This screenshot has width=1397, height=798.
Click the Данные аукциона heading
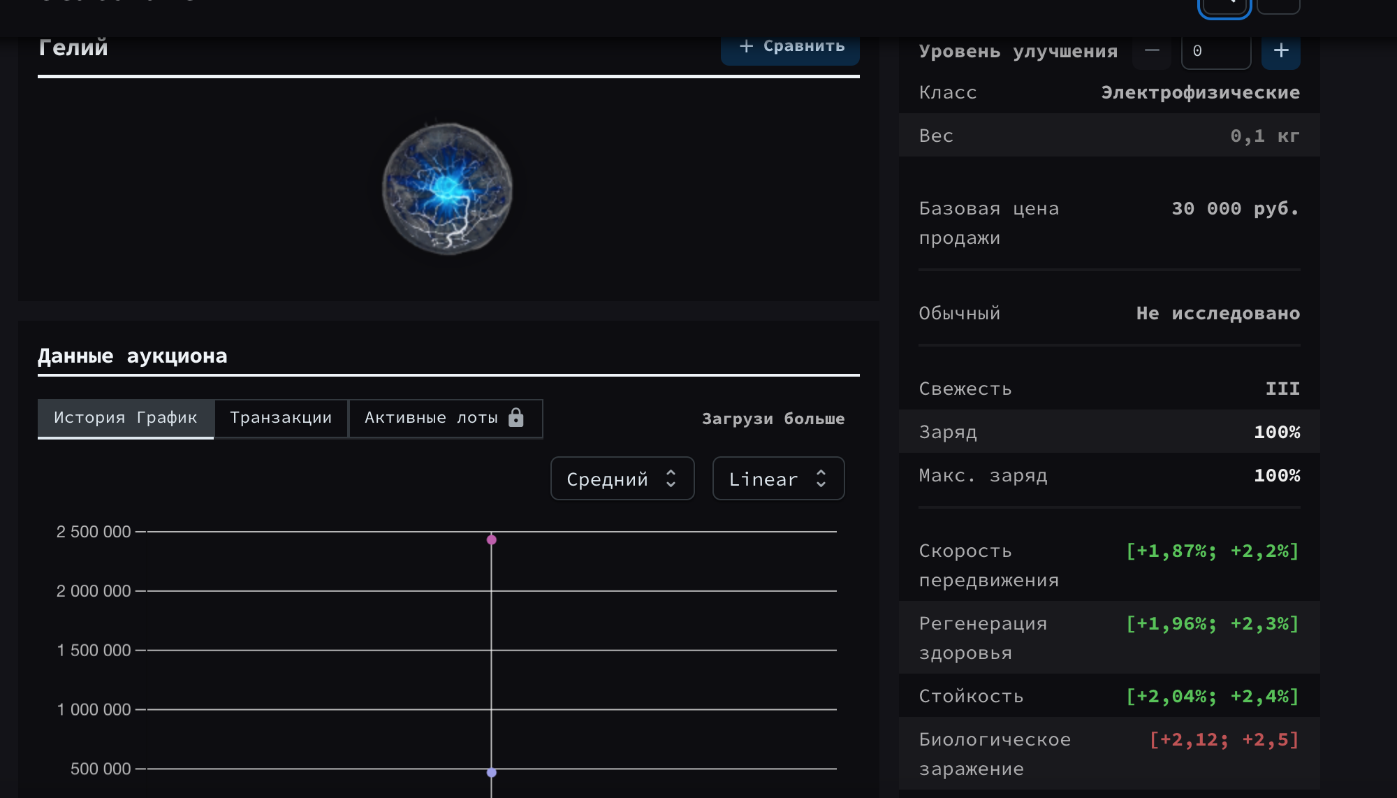(133, 356)
